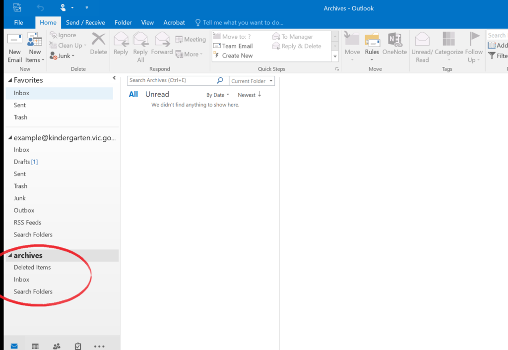Collapse the Favorites section
Screen dimensions: 508x350
[10, 80]
